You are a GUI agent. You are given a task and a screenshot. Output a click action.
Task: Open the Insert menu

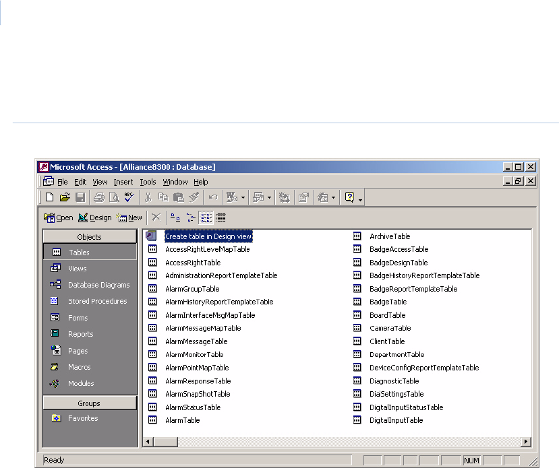pos(123,182)
